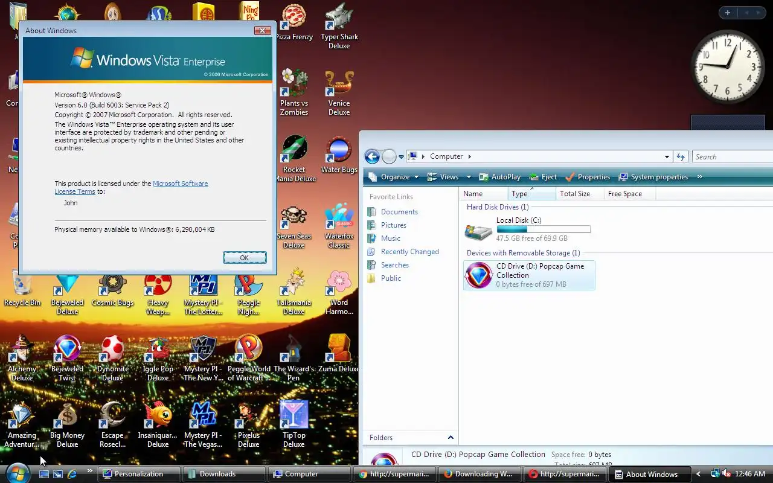The height and width of the screenshot is (483, 773).
Task: Launch Peggle World of Warcraft shortcut
Action: 249,359
